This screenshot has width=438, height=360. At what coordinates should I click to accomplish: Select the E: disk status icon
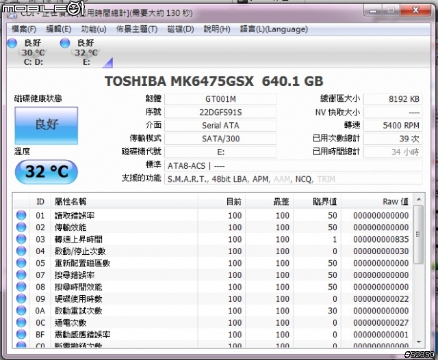(80, 52)
